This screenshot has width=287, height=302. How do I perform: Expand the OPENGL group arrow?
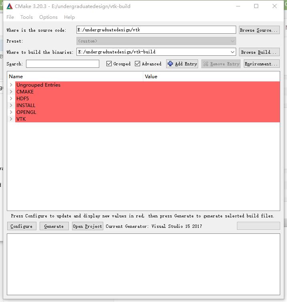coord(11,112)
